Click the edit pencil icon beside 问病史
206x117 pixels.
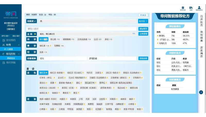click(35, 21)
